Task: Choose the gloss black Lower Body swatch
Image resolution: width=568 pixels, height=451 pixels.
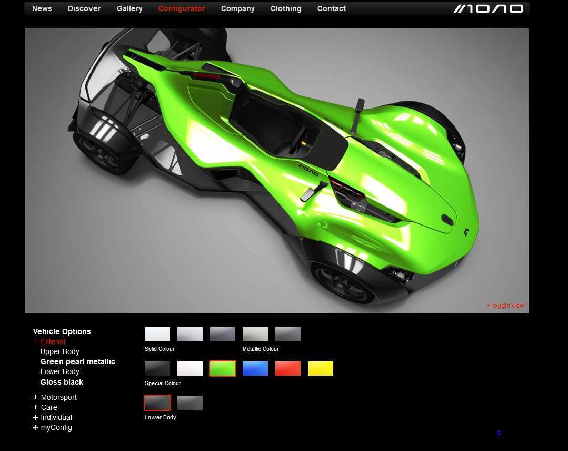Action: pos(157,403)
